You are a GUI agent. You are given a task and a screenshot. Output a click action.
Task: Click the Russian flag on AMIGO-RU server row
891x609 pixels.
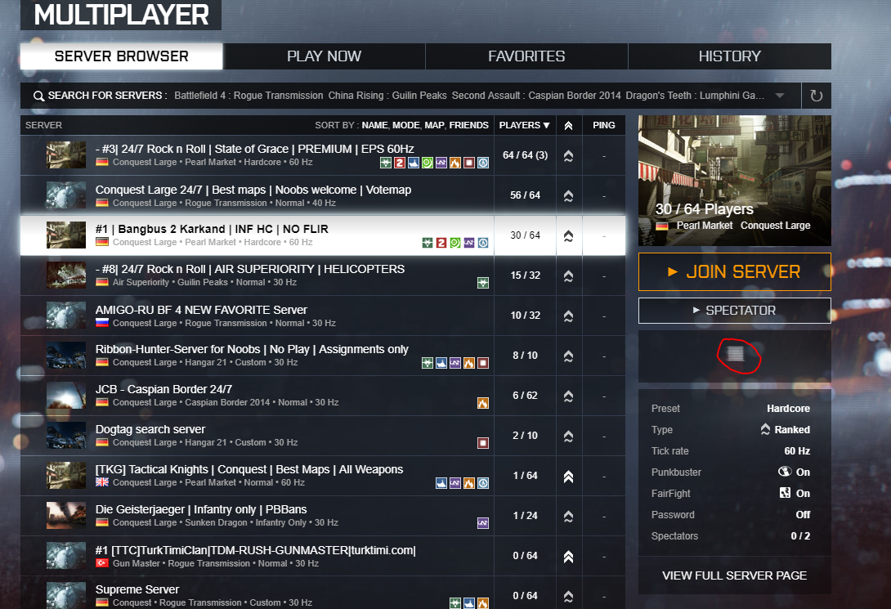[102, 323]
